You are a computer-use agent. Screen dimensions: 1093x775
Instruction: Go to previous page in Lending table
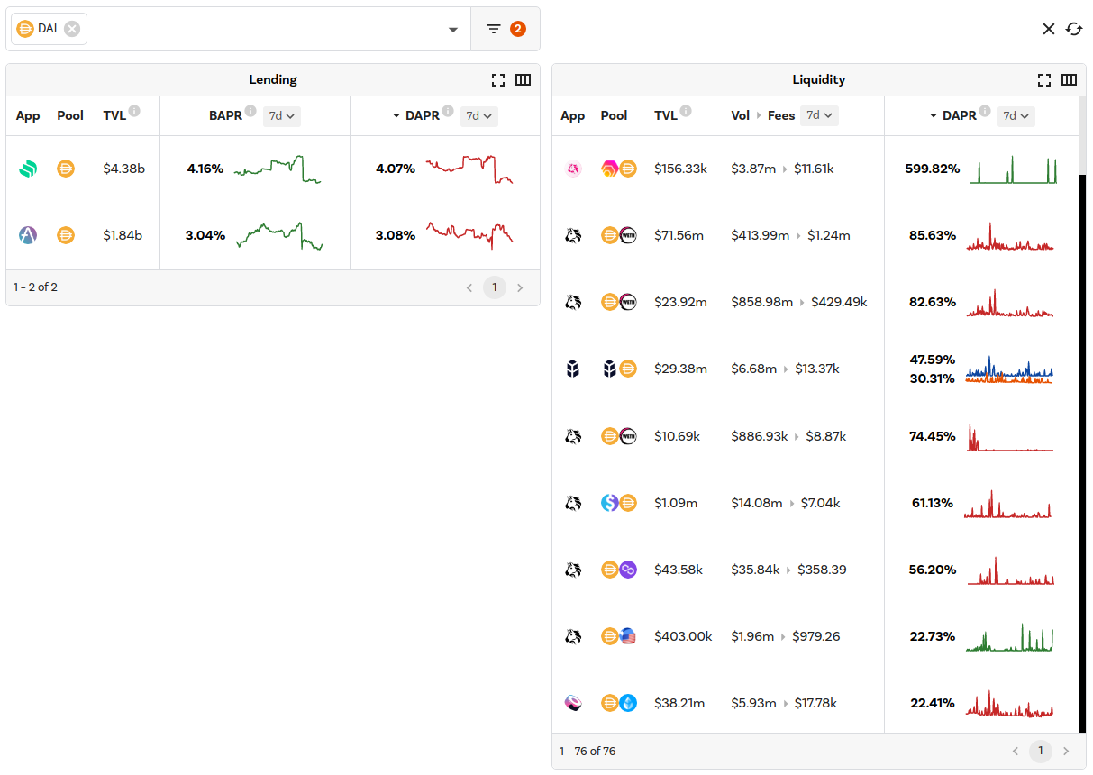469,287
